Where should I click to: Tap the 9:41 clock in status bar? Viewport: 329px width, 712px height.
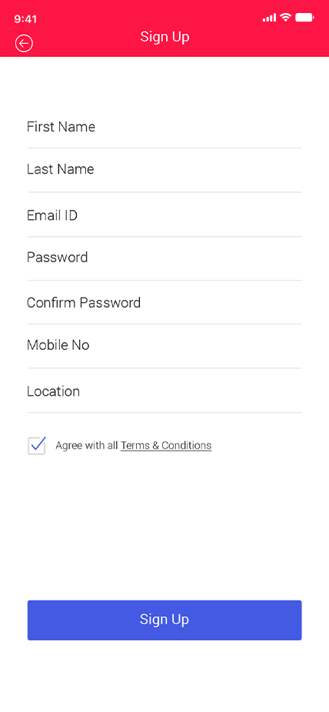25,18
